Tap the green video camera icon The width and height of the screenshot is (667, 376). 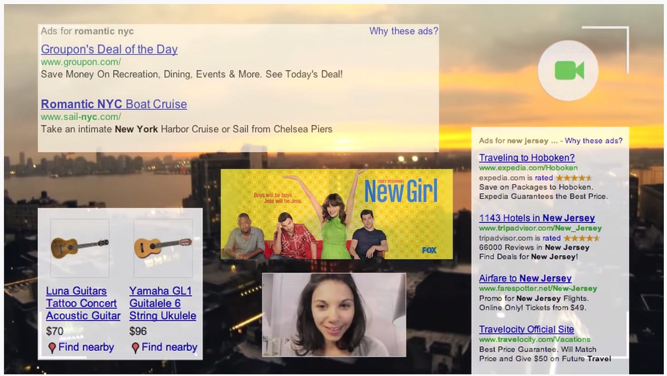point(569,70)
